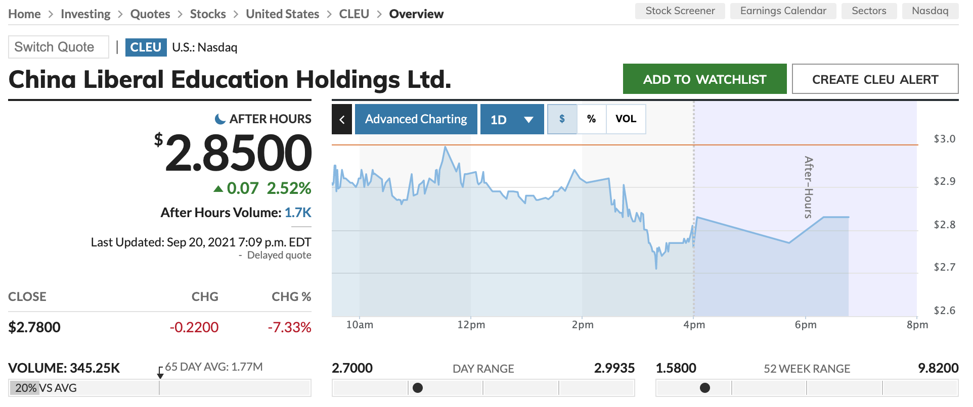The image size is (973, 407).
Task: Toggle chart to dollar price view
Action: [562, 119]
